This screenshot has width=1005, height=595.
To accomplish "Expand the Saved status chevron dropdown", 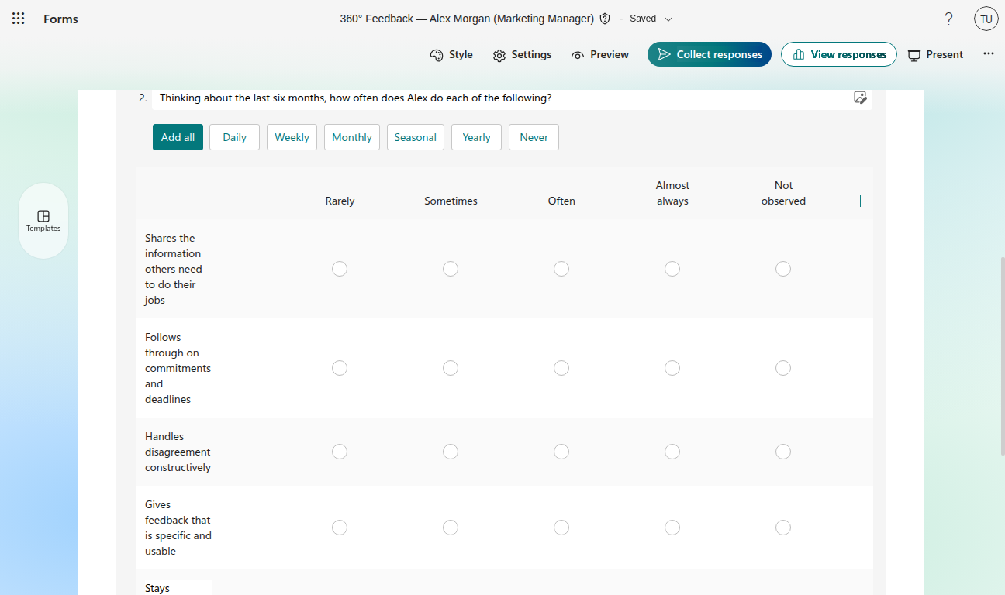I will click(668, 19).
